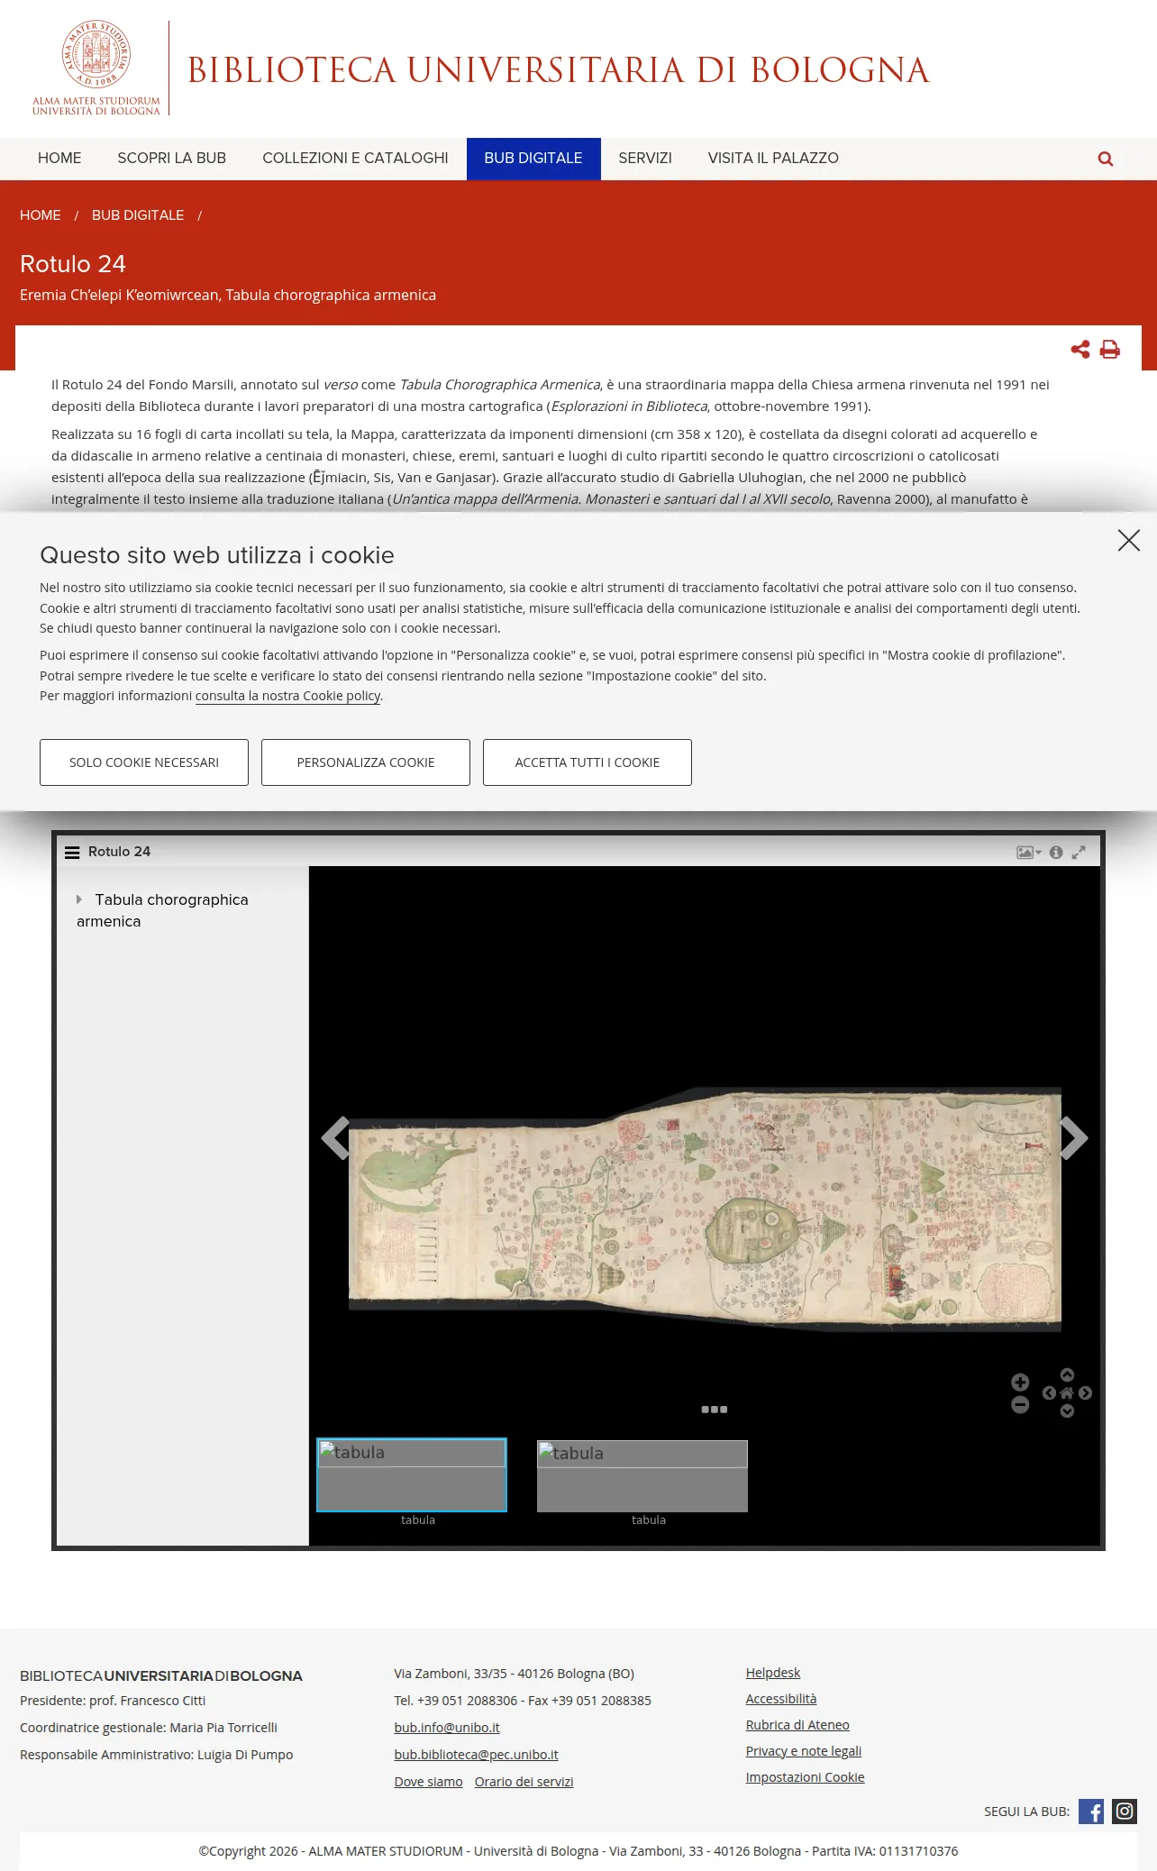Viewport: 1157px width, 1871px height.
Task: Close the cookie banner with the X
Action: pyautogui.click(x=1129, y=540)
